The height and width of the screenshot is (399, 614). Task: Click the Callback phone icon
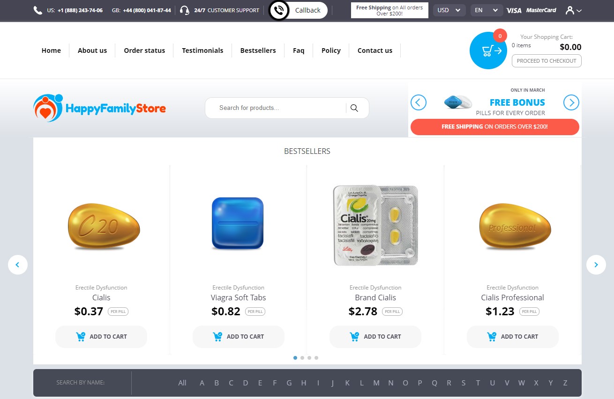(x=279, y=10)
